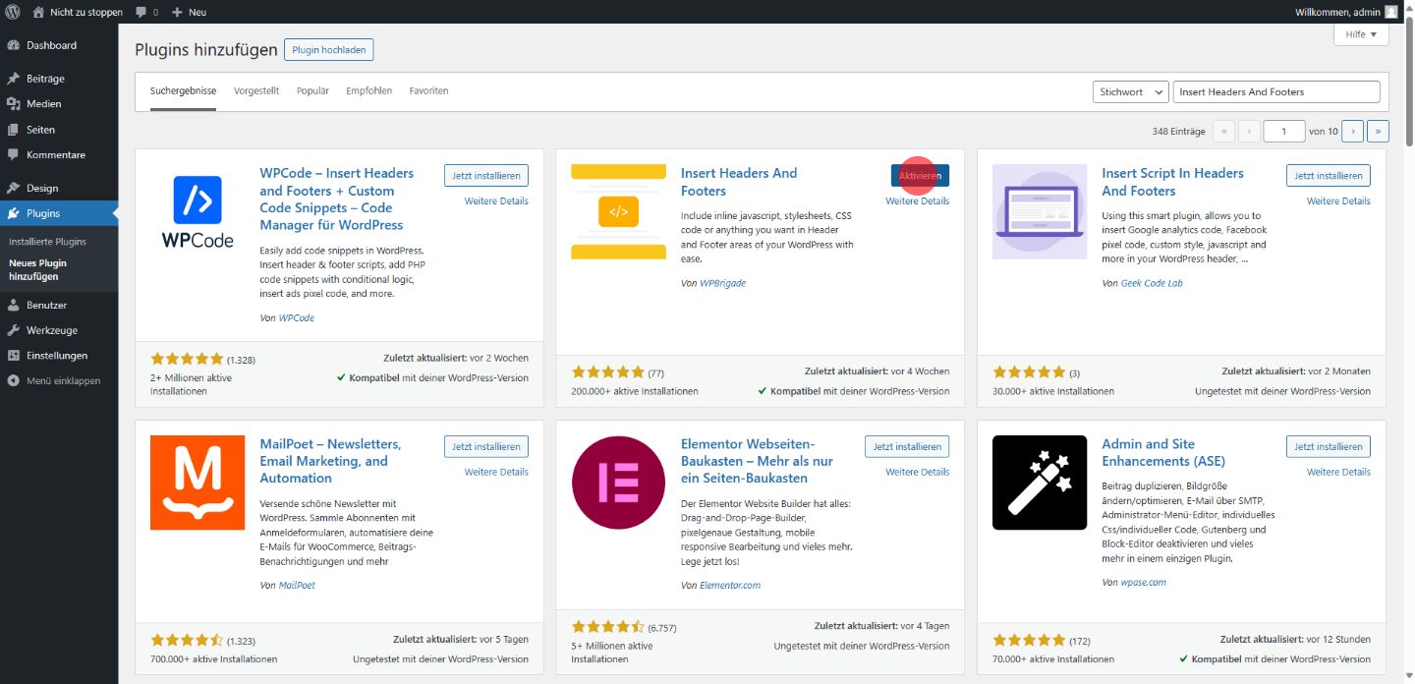This screenshot has width=1415, height=684.
Task: Switch to the Populär tab
Action: pyautogui.click(x=312, y=90)
